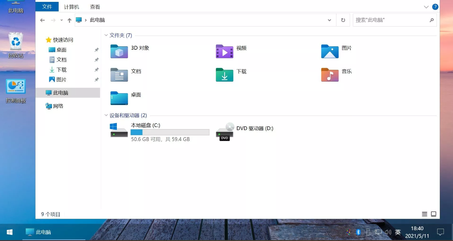Toggle pin icon next to 下载
The image size is (453, 241).
[96, 70]
